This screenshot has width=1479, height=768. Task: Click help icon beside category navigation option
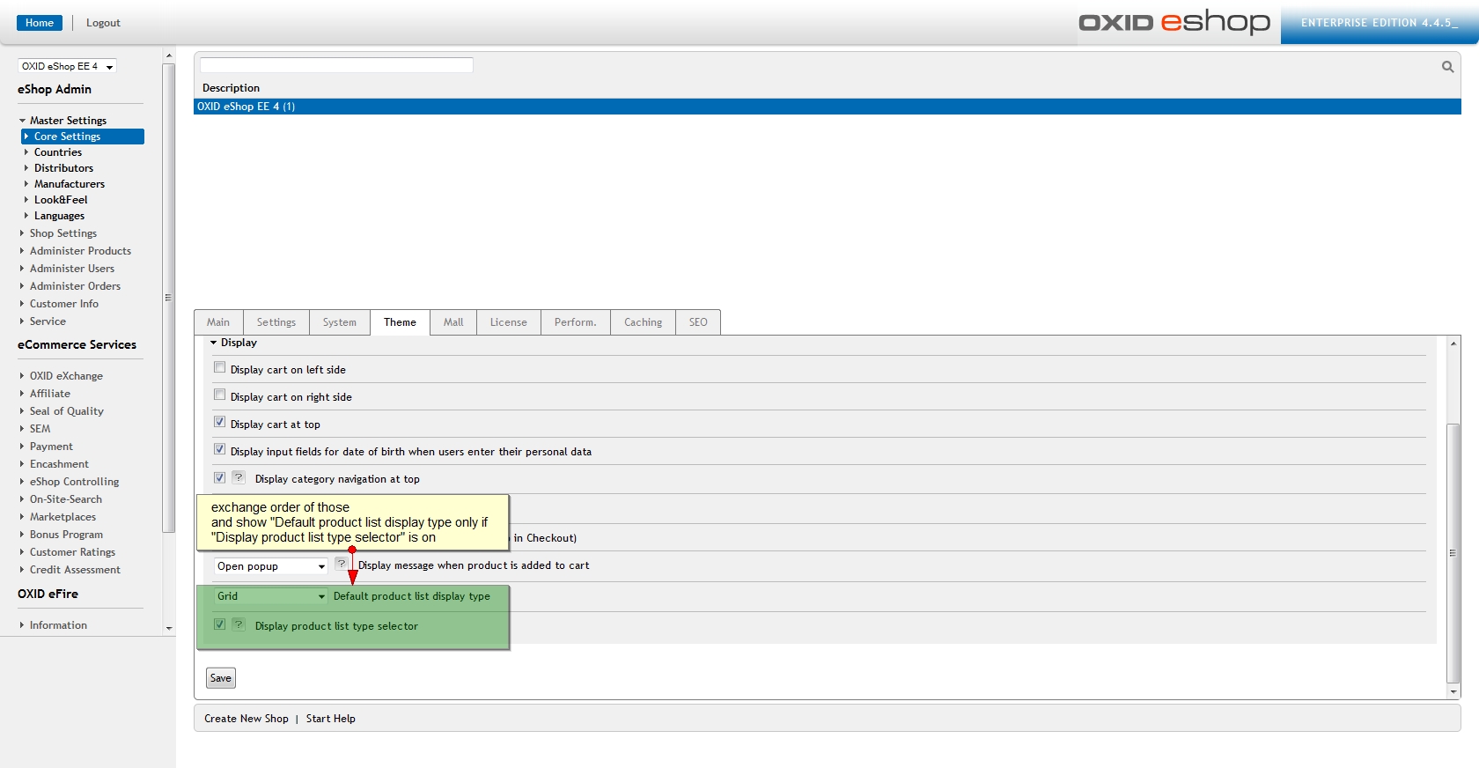(239, 477)
